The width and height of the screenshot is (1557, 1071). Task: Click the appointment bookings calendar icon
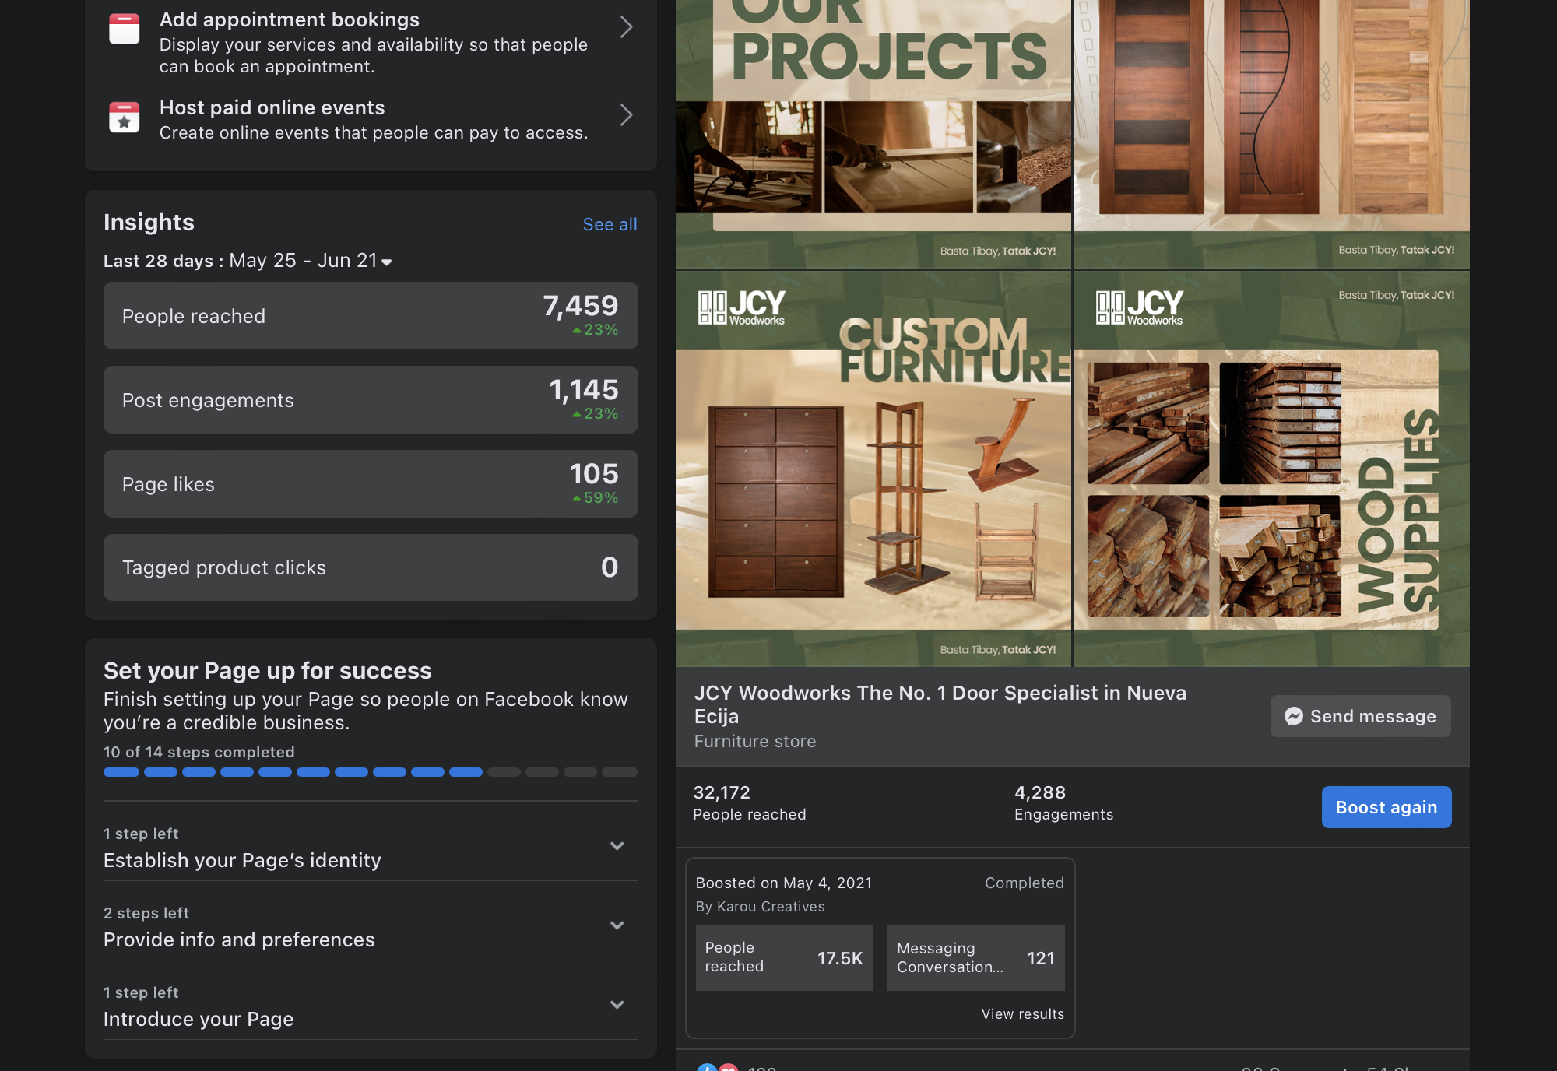click(125, 29)
